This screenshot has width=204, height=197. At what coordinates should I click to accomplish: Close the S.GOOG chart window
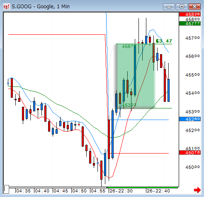point(194,7)
